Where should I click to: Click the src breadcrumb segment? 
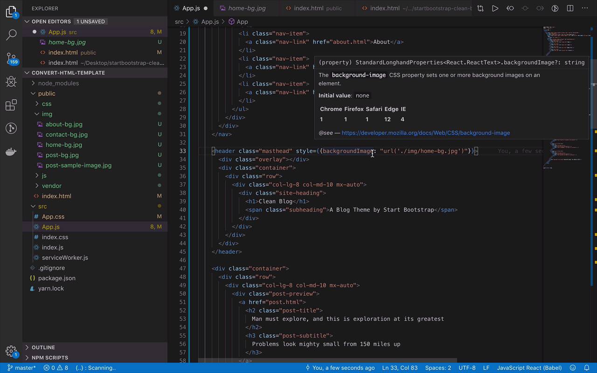179,21
